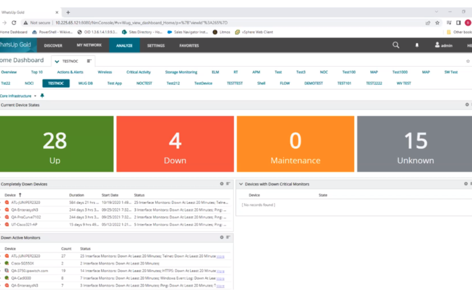This screenshot has width=472, height=297.
Task: Open More link for QA-Cat9300 monitors
Action: pyautogui.click(x=220, y=278)
